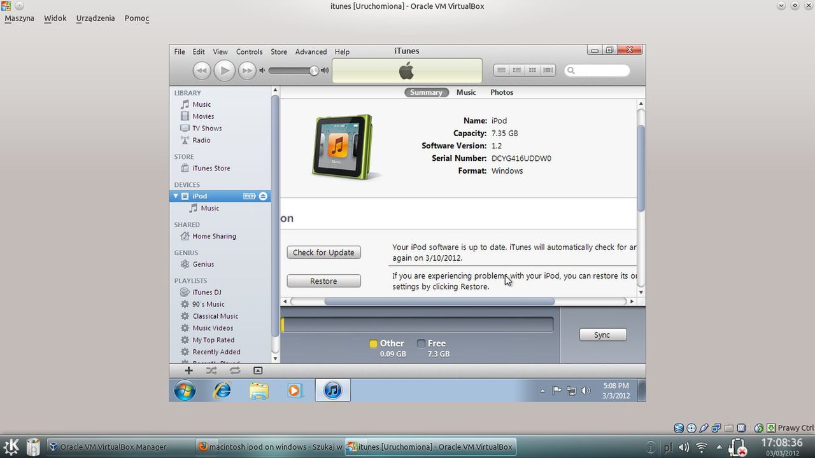This screenshot has height=458, width=815.
Task: Click the Next track fast-forward button
Action: 247,71
